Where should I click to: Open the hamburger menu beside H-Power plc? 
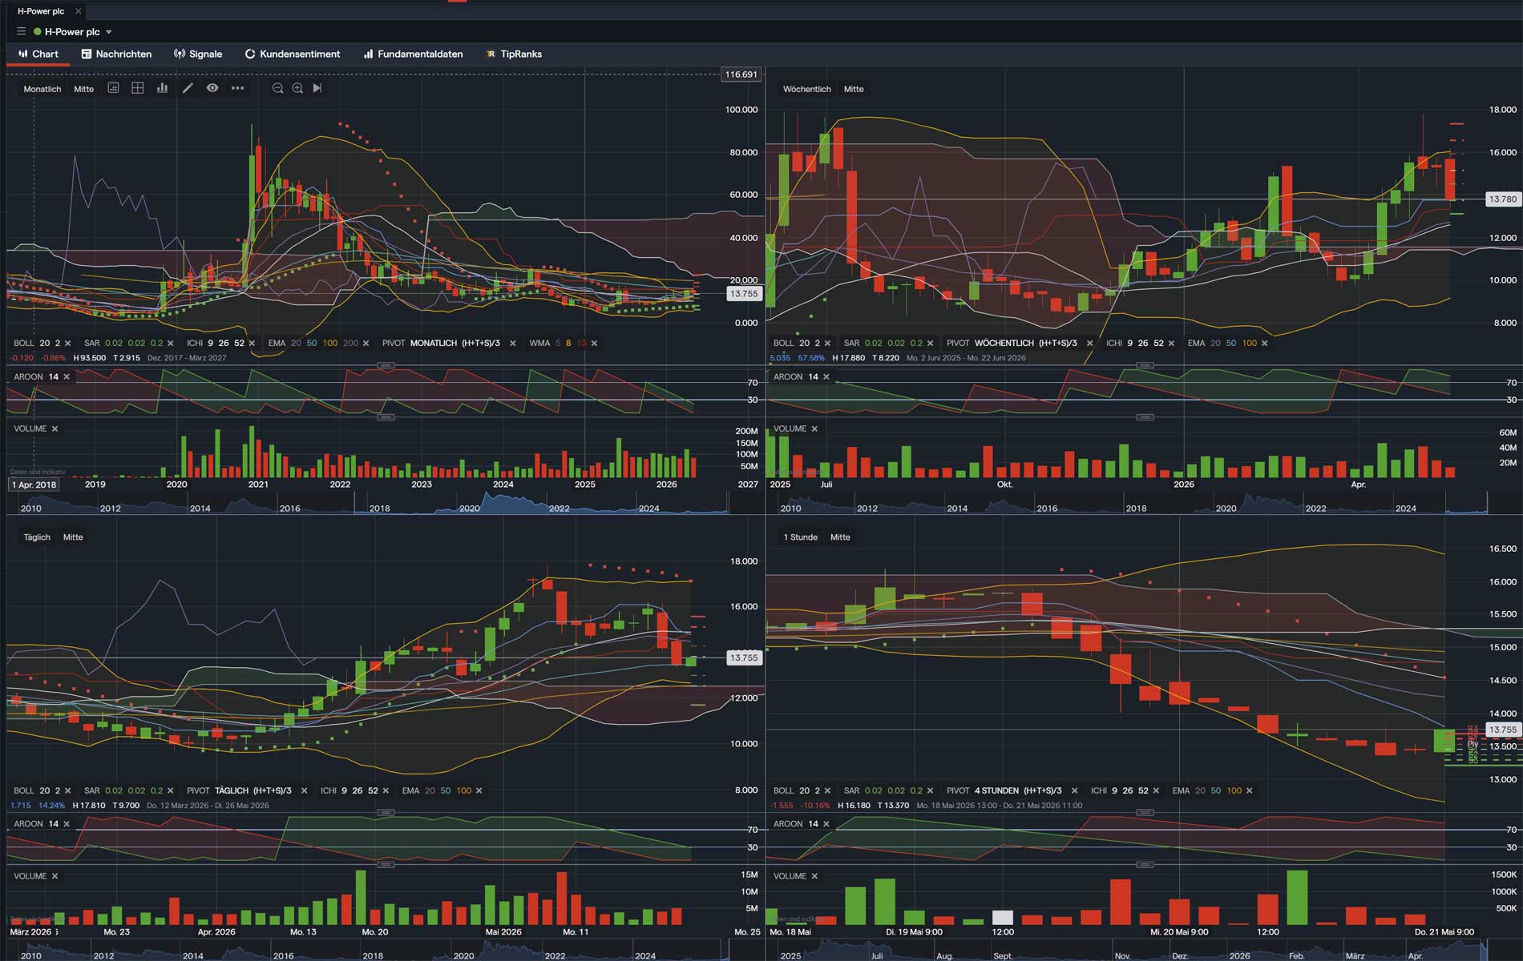[x=21, y=31]
